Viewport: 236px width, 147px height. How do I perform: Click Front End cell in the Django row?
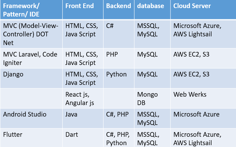click(83, 78)
